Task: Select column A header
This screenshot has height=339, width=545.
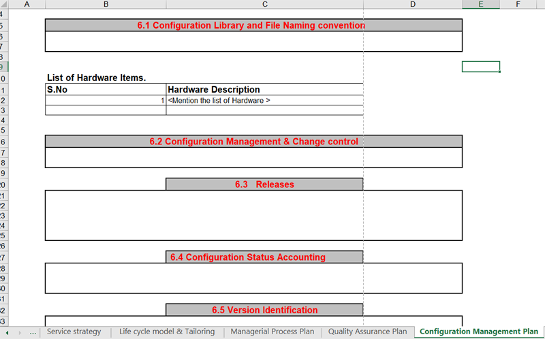Action: (27, 4)
